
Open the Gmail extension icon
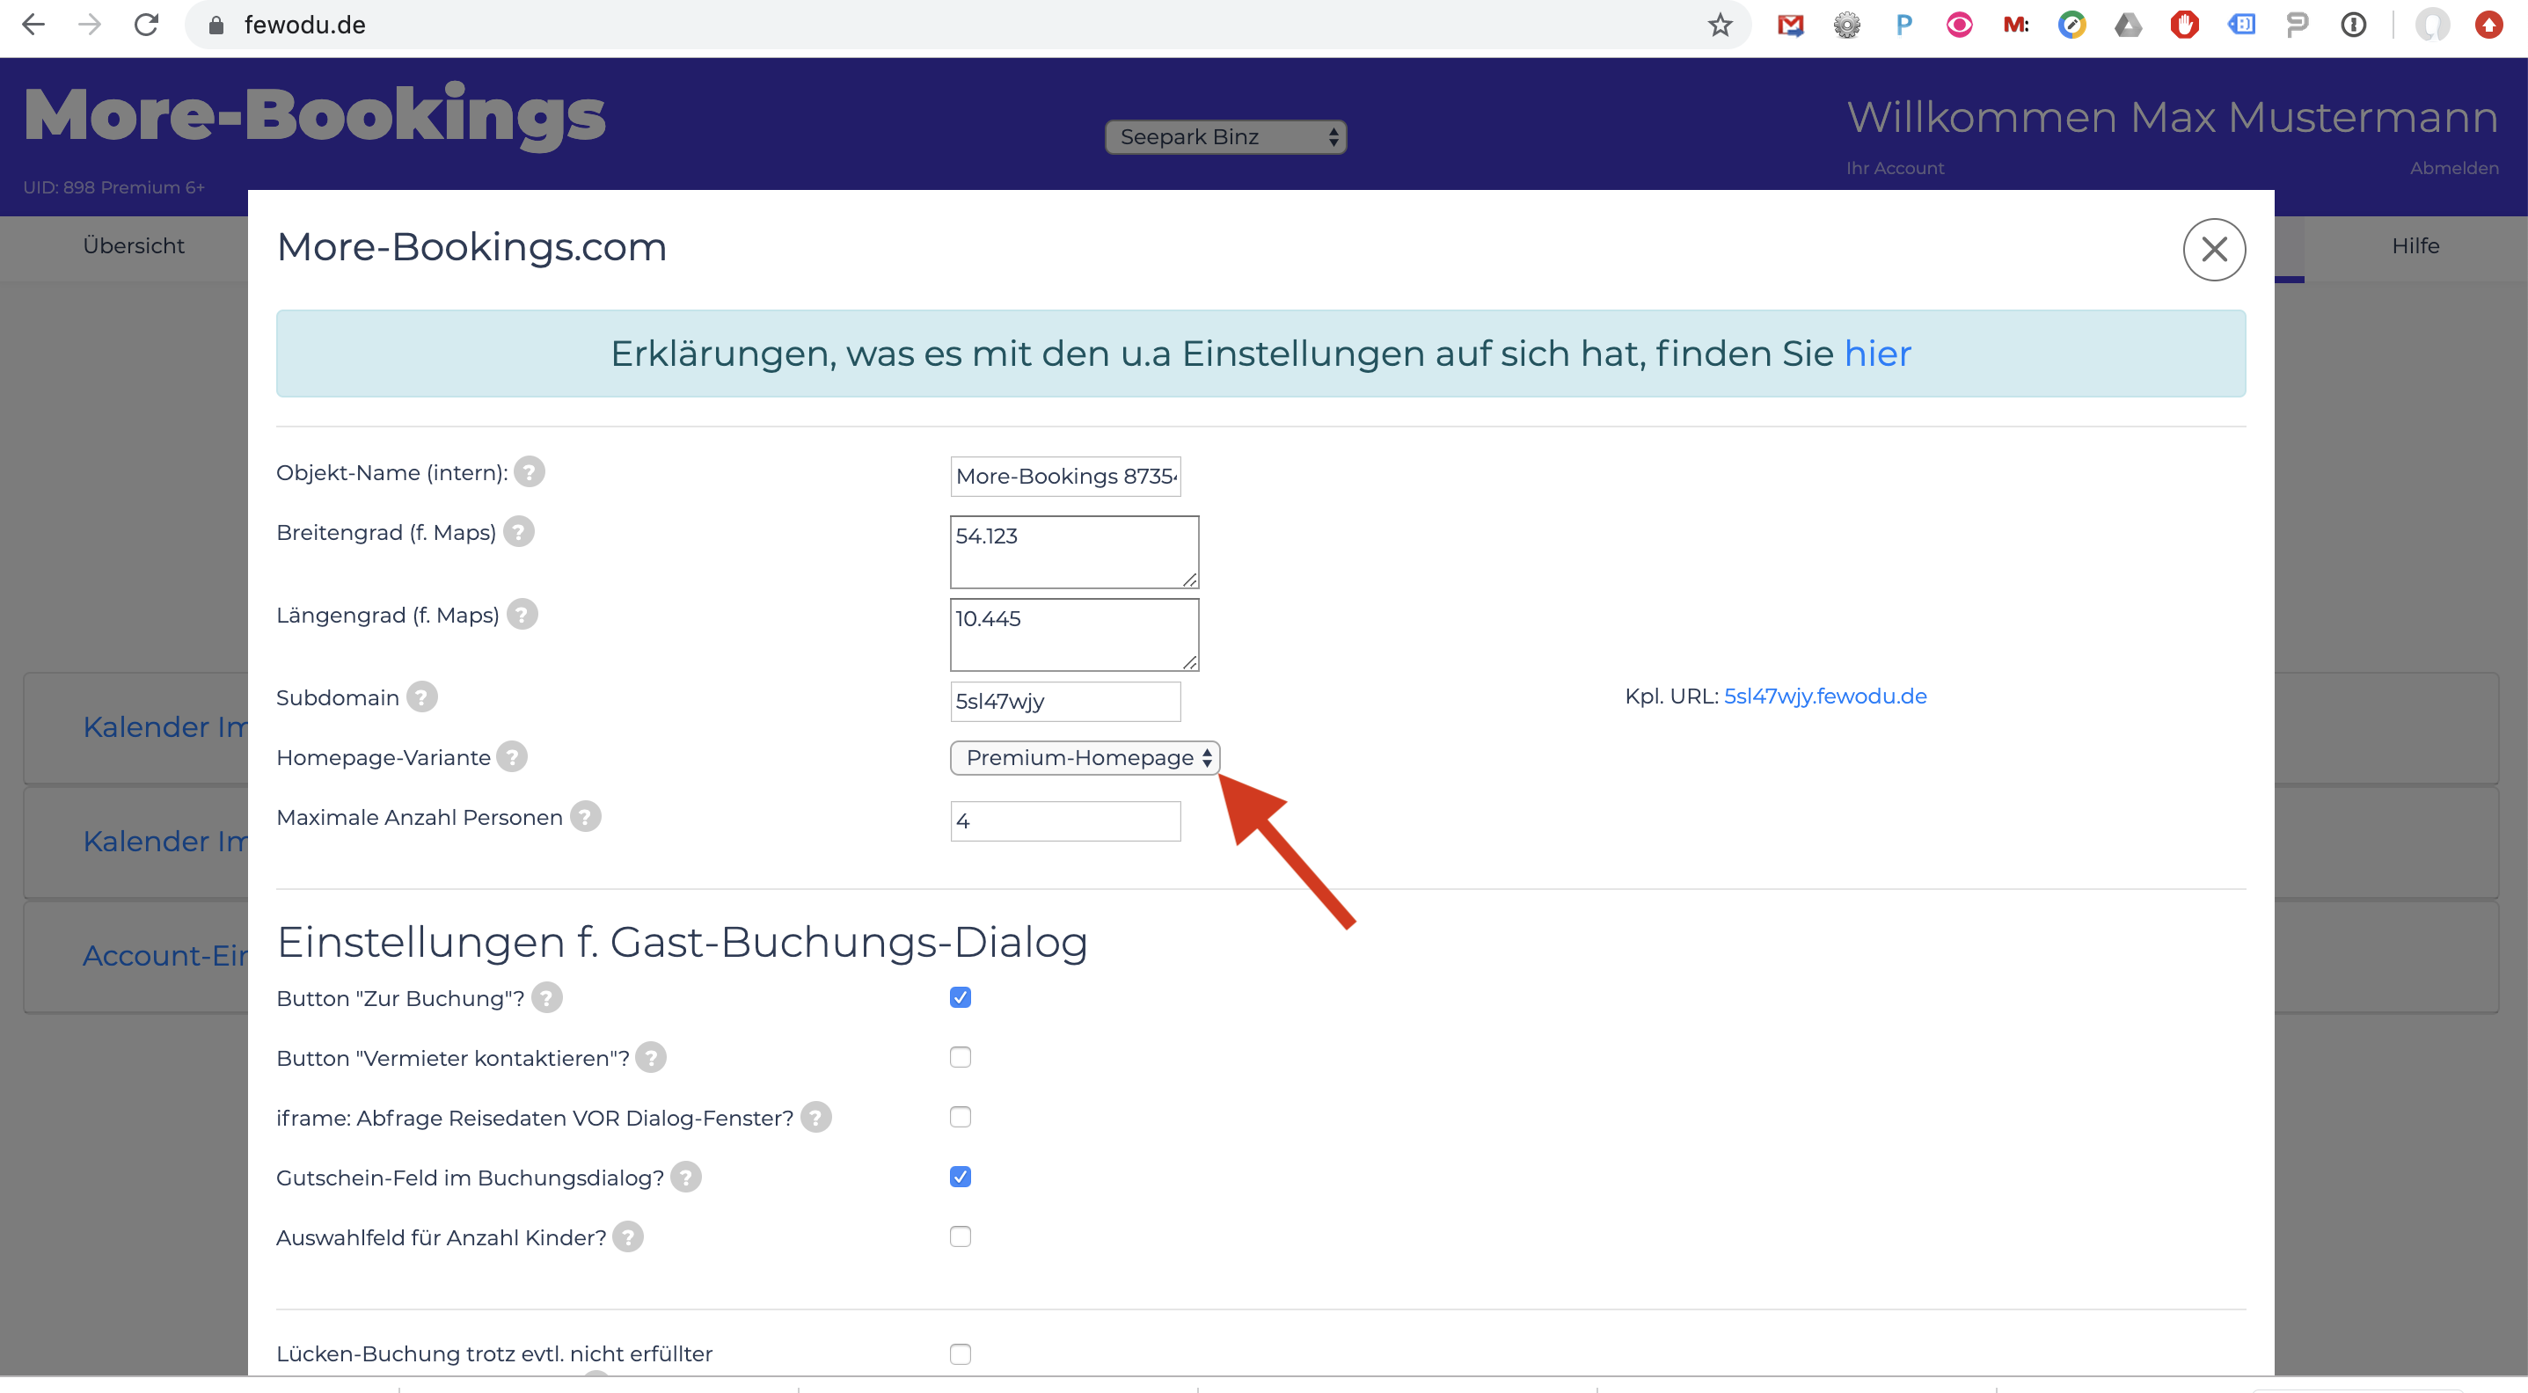click(x=1790, y=25)
